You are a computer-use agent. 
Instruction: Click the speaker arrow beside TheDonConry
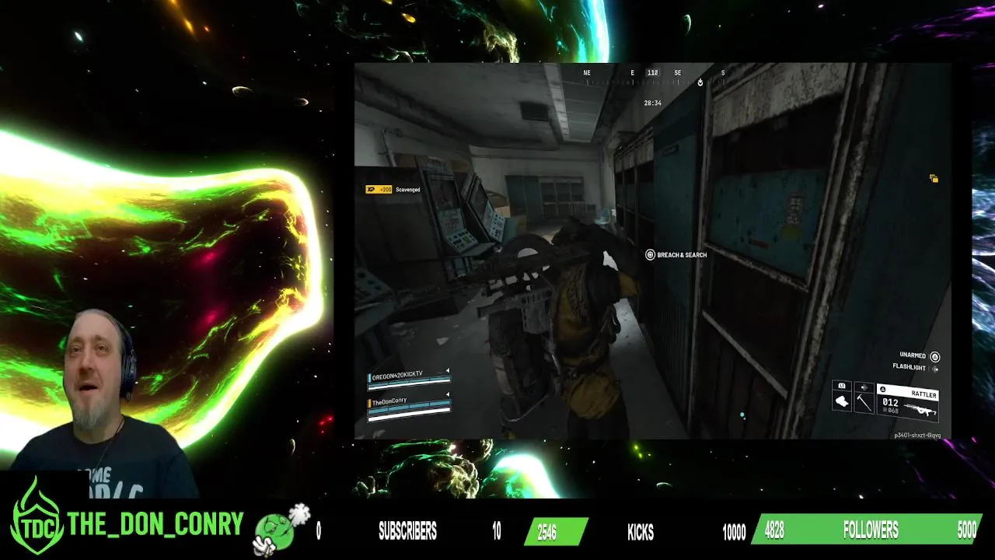[448, 394]
